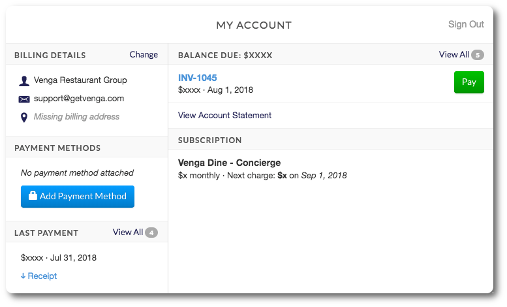
Task: Click the LAST PAYMENT section header
Action: point(46,233)
